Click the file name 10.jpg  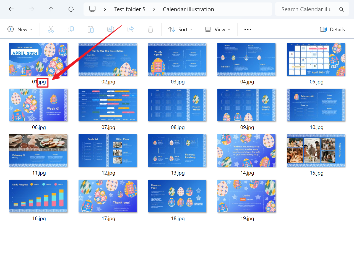316,127
